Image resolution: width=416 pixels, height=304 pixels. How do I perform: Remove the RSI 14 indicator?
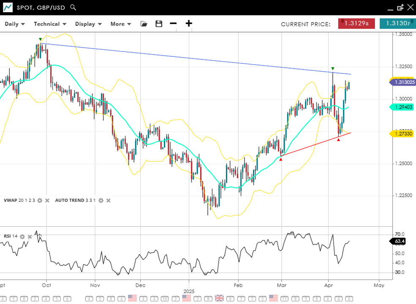(x=30, y=236)
